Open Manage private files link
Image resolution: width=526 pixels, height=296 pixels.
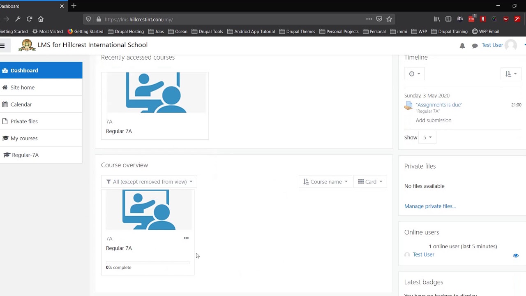430,206
